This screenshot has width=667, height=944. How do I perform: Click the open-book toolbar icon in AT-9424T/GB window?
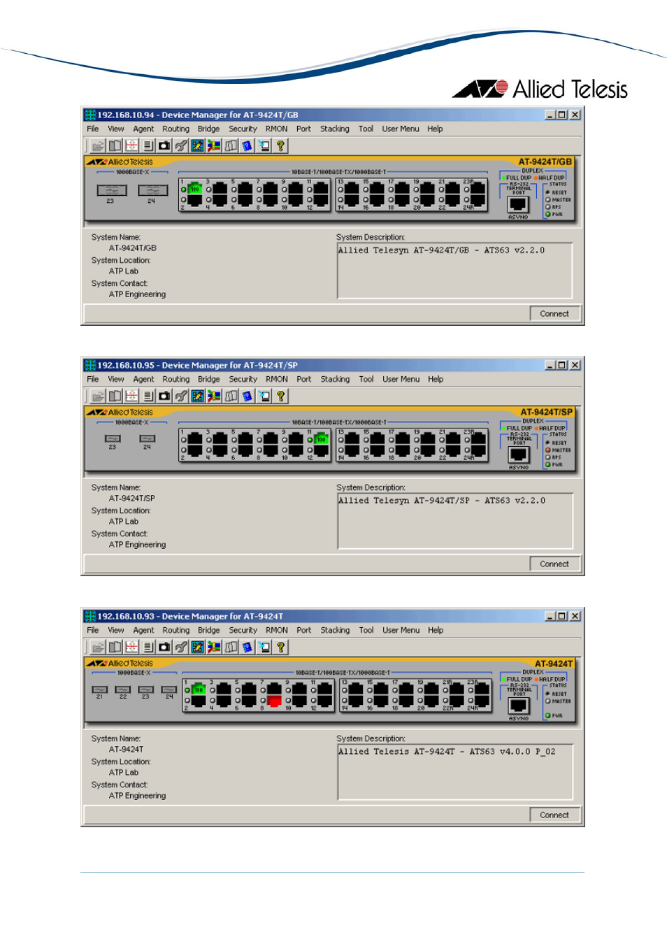point(115,146)
